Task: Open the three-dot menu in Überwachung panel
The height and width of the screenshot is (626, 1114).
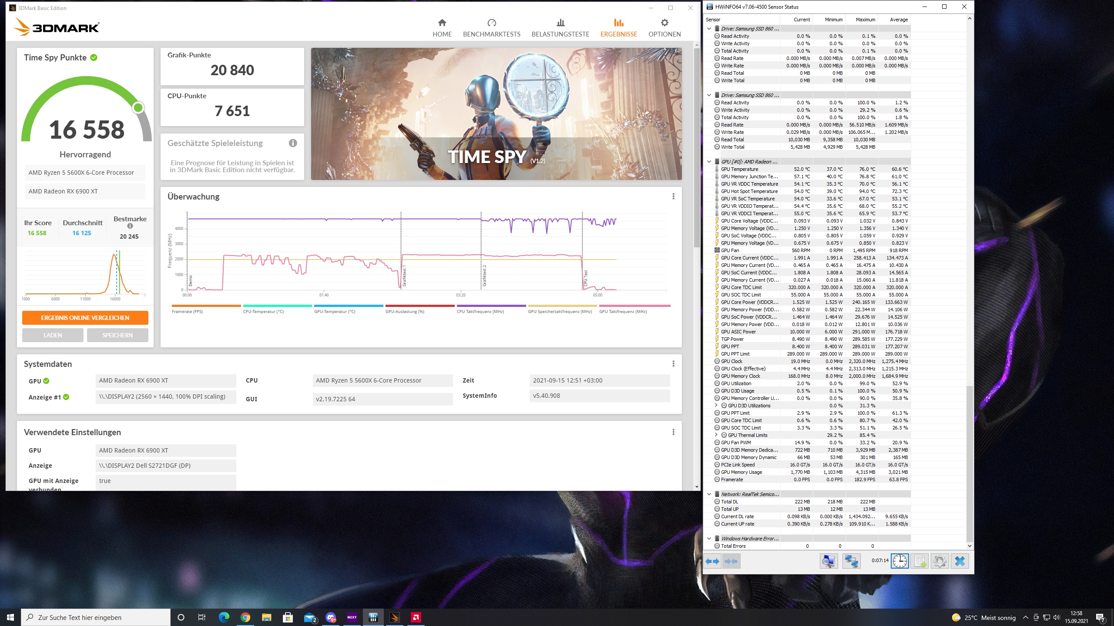Action: (x=673, y=196)
